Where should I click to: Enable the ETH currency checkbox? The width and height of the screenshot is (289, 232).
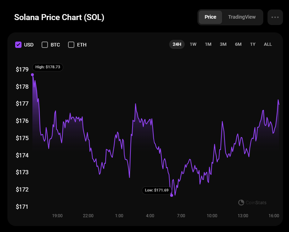coord(71,45)
